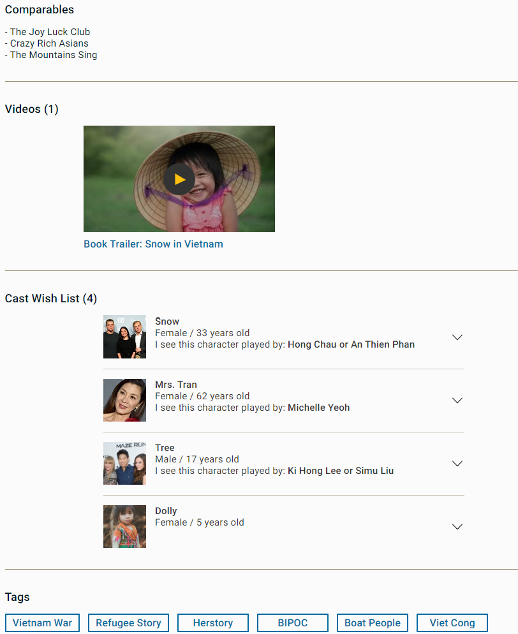518x634 pixels.
Task: Click 'Female / 33 years old' text
Action: tap(202, 333)
